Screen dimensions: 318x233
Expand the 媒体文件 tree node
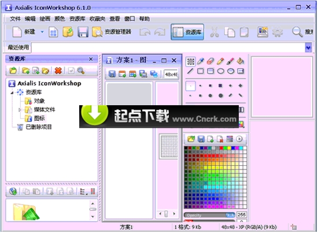point(20,110)
